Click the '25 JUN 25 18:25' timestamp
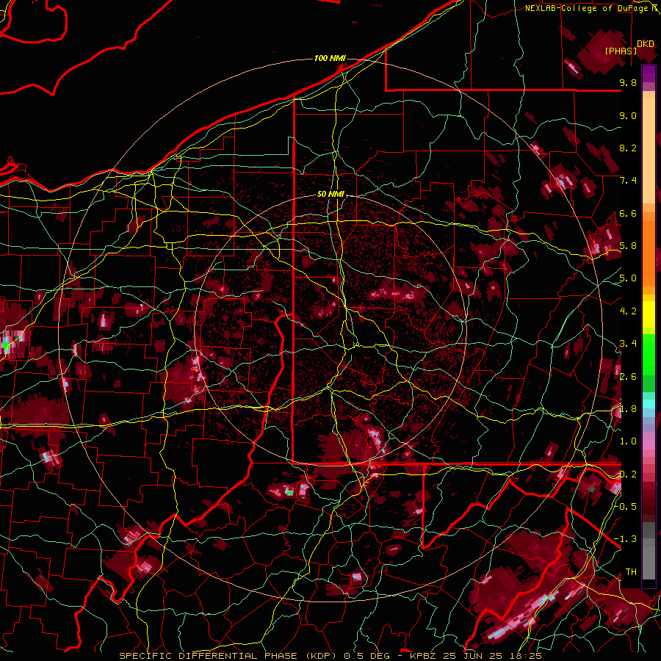This screenshot has height=661, width=661. (x=492, y=656)
